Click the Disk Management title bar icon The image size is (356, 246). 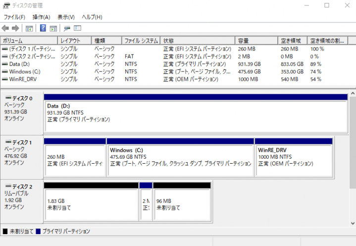(6, 5)
